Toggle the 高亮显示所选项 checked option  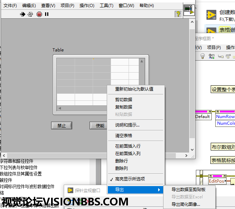[130, 179]
